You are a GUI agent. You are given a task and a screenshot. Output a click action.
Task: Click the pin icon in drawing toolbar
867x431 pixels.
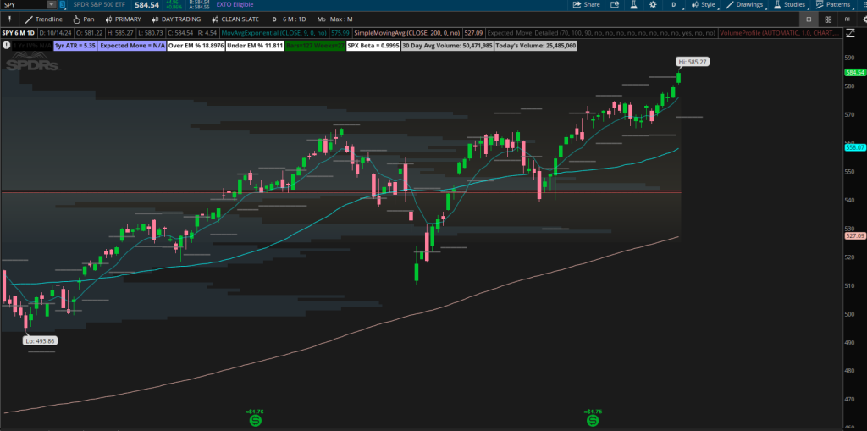point(10,19)
